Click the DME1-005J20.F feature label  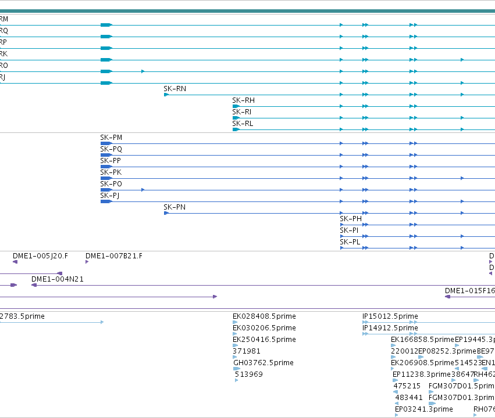click(x=40, y=256)
